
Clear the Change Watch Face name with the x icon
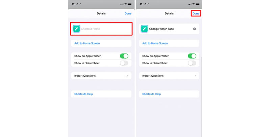(x=194, y=29)
